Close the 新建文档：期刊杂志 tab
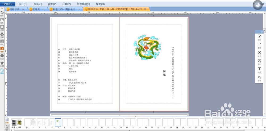This screenshot has width=266, height=131. [79, 10]
